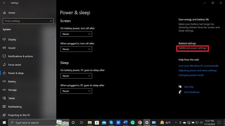Click the Give feedback link
This screenshot has height=126, width=225.
pos(192,92)
